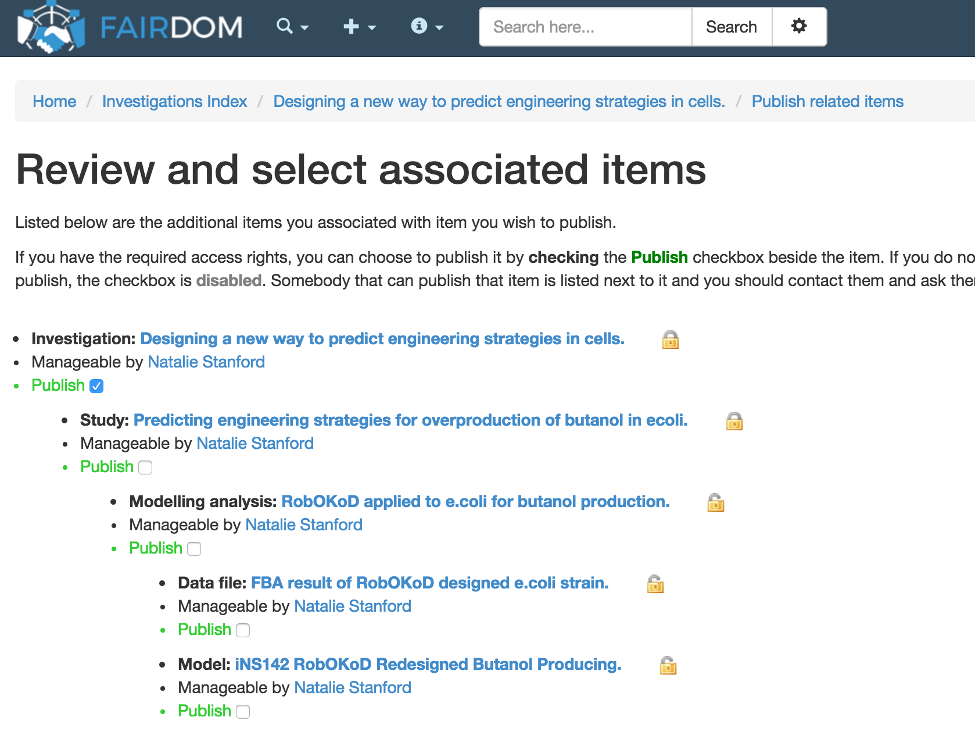Navigate to Investigations Index breadcrumb
The image size is (975, 735).
(174, 101)
